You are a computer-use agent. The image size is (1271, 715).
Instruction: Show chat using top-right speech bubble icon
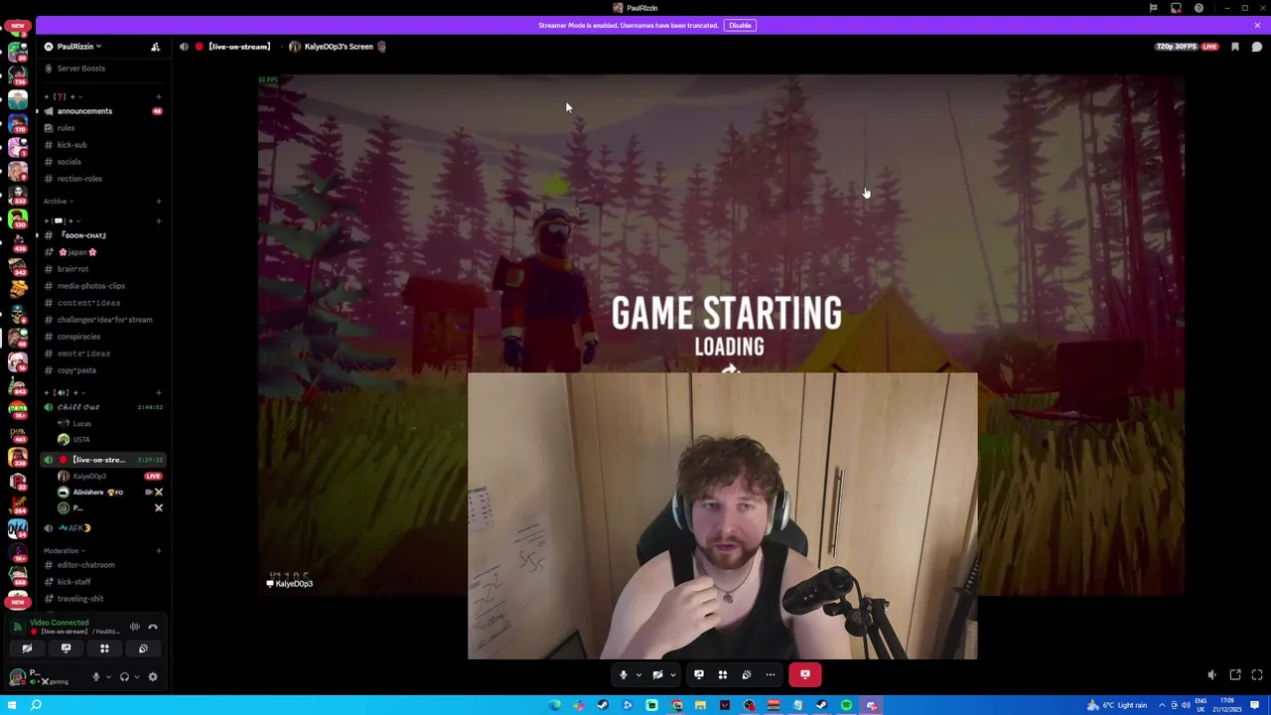[x=1257, y=47]
